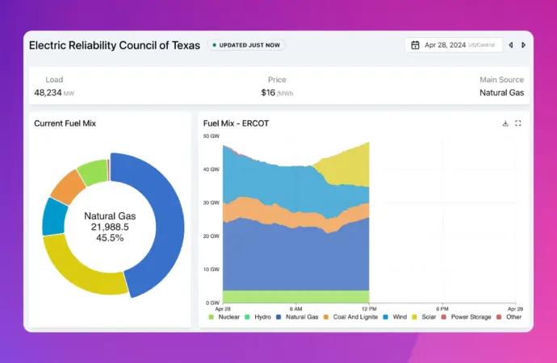
Task: Click Electric Reliability Council of Texas title
Action: click(115, 45)
